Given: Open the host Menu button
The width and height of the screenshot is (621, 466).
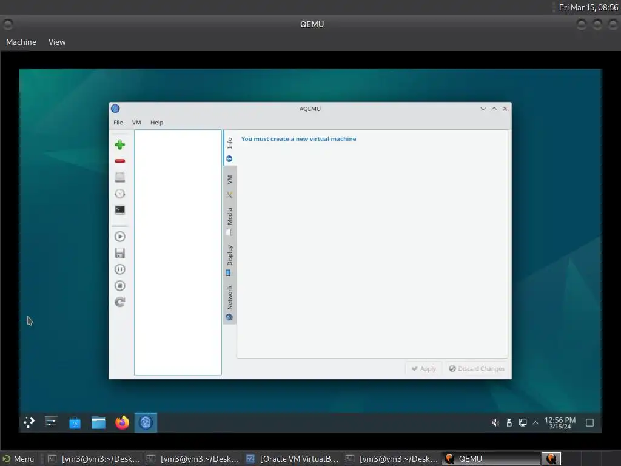Looking at the screenshot, I should coord(19,459).
